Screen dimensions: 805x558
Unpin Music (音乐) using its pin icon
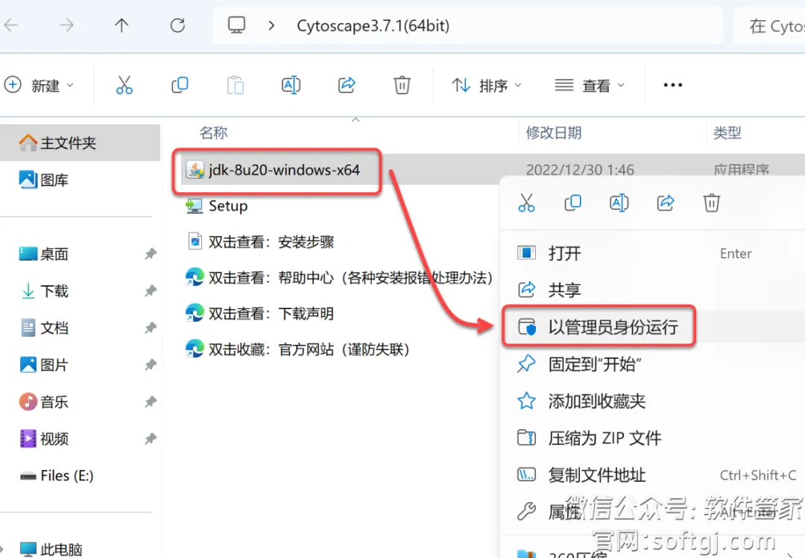151,402
